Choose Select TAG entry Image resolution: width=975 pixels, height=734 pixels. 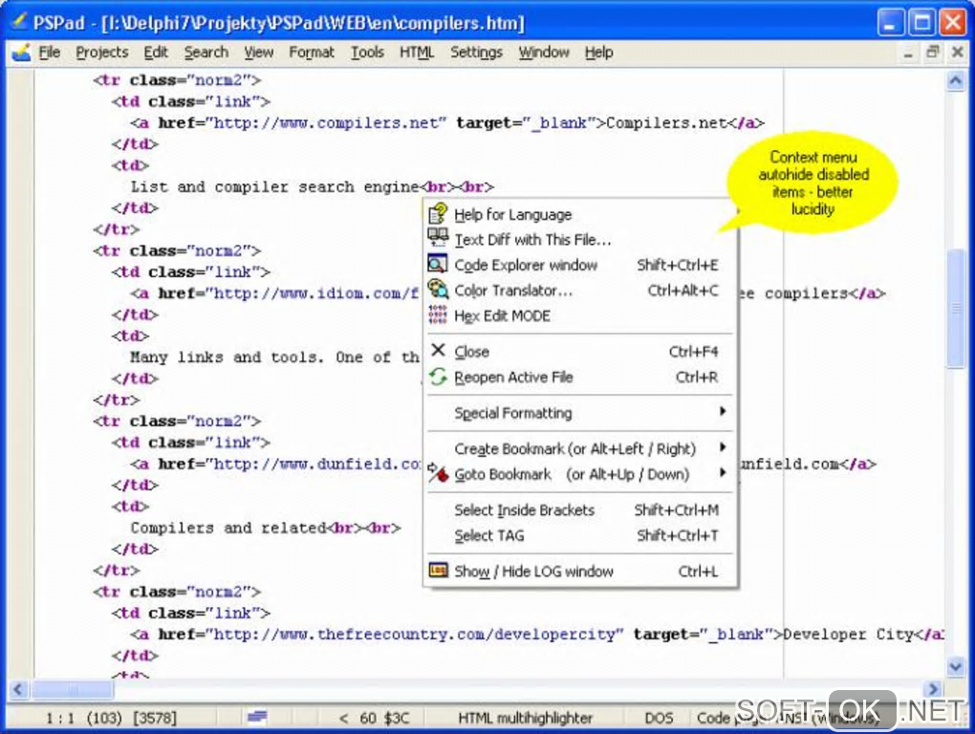(x=579, y=535)
